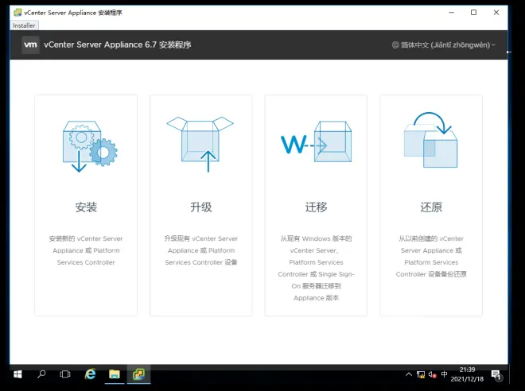Click the vm logo in header
The height and width of the screenshot is (391, 525).
click(x=30, y=45)
